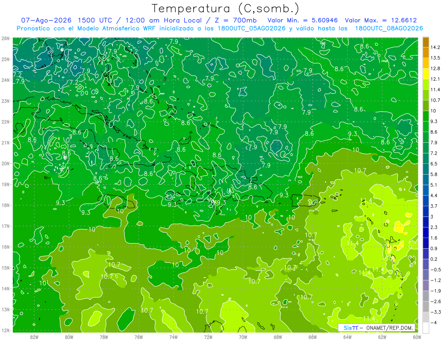Click the '-2.6' legend value
The width and height of the screenshot is (443, 342).
435,301
